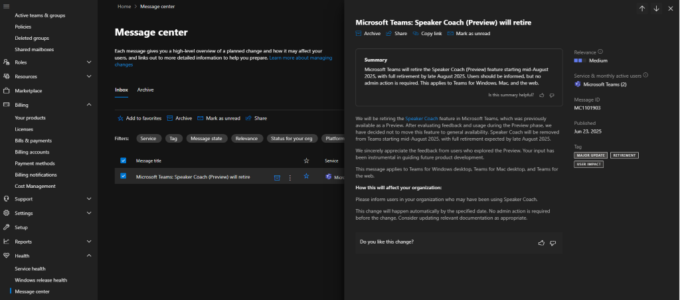Dislike this change with thumbs down
680x300 pixels.
tap(552, 243)
